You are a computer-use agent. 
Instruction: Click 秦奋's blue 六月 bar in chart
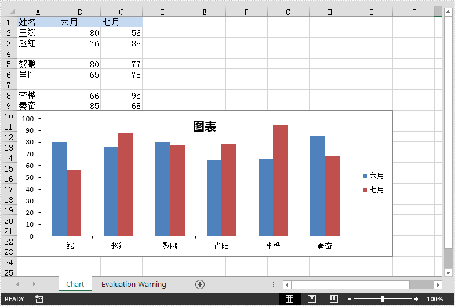[x=318, y=186]
